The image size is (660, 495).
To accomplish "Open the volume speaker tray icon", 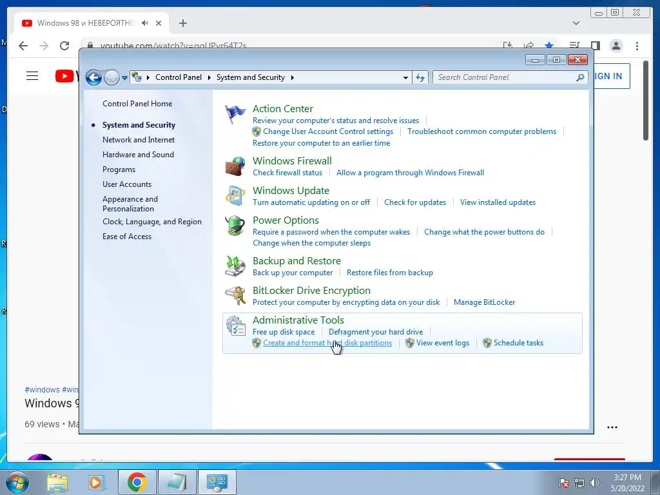I will click(x=595, y=483).
